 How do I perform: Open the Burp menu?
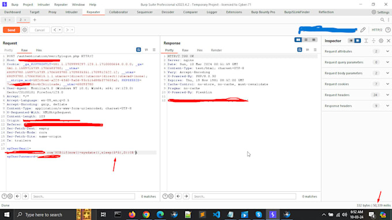pos(15,5)
